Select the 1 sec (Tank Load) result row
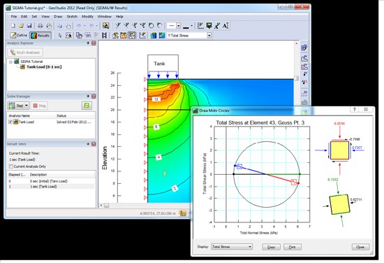The height and width of the screenshot is (263, 384). tap(51, 187)
